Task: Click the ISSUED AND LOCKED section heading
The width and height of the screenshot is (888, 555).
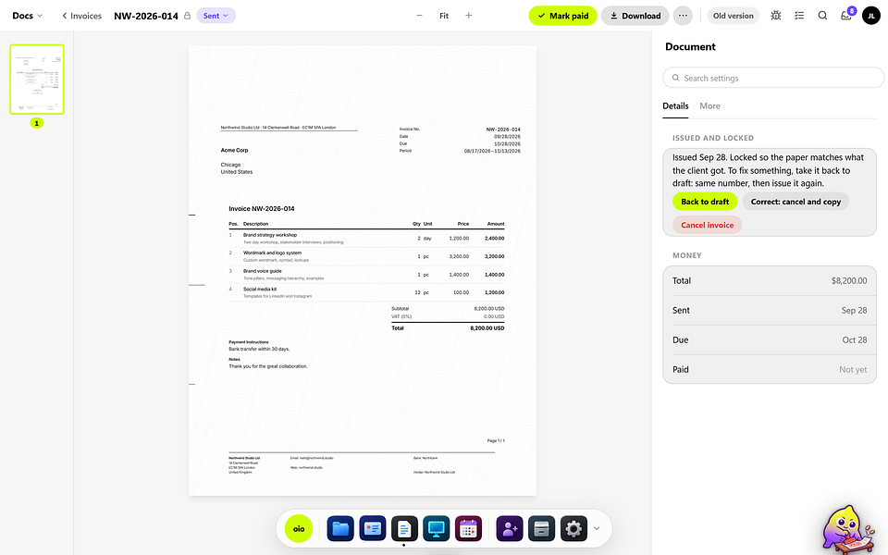Action: pos(712,138)
